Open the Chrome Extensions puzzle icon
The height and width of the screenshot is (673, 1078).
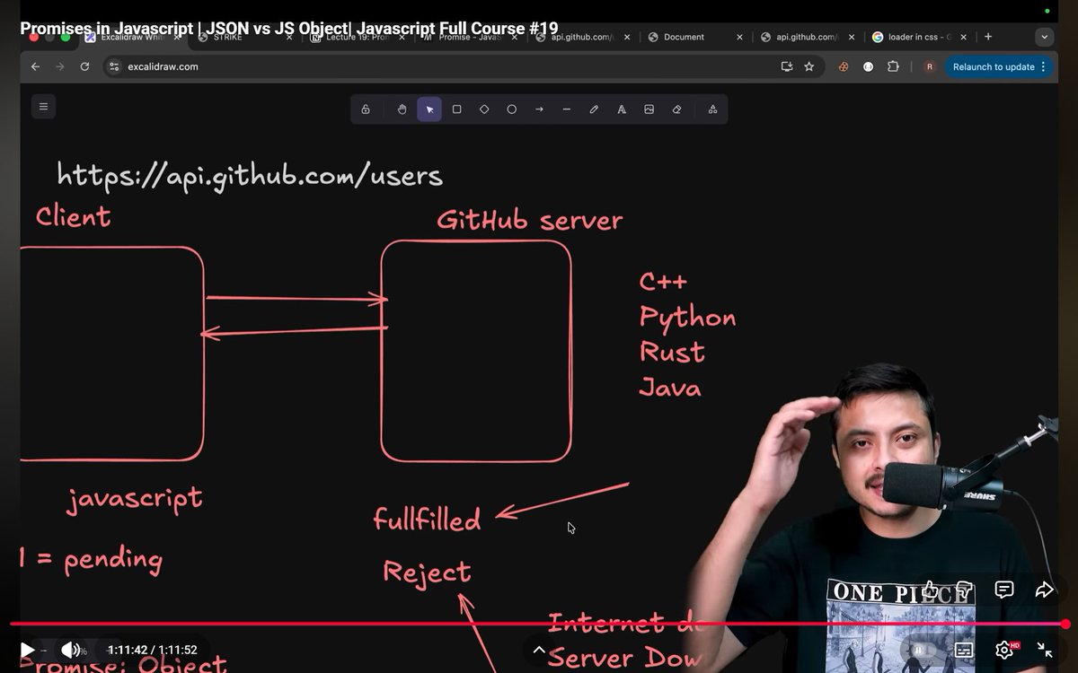(x=893, y=66)
